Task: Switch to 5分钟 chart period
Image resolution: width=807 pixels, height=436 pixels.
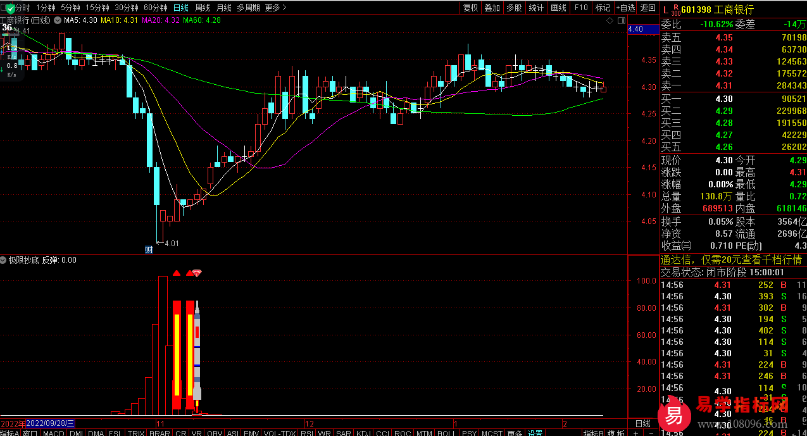Action: (70, 8)
